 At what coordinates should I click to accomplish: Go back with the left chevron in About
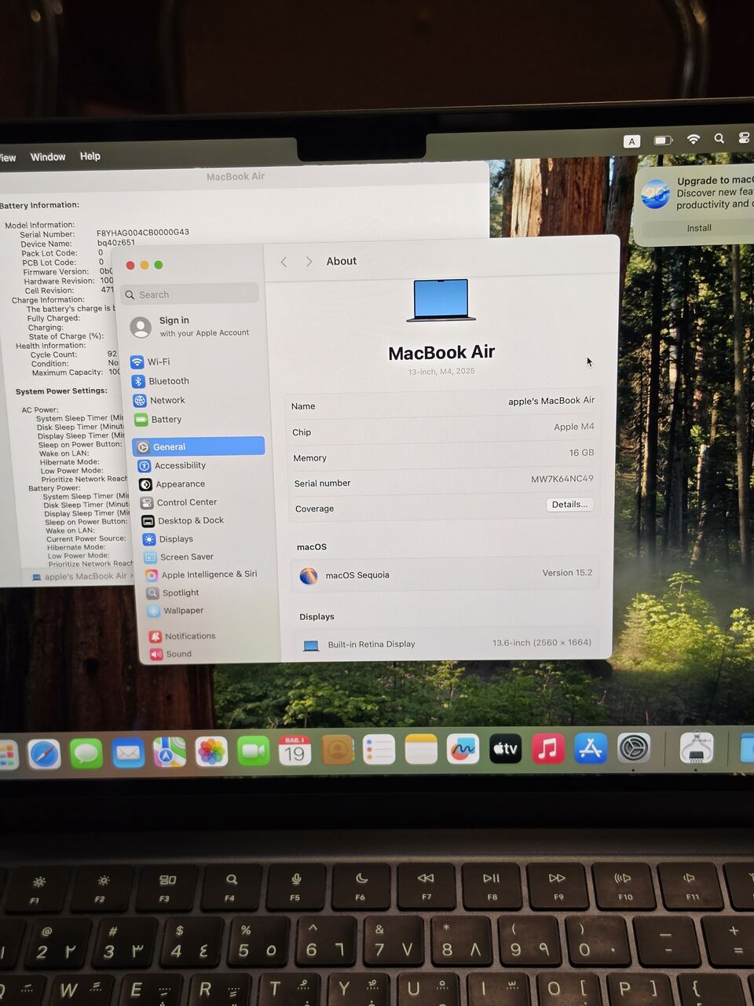coord(284,262)
